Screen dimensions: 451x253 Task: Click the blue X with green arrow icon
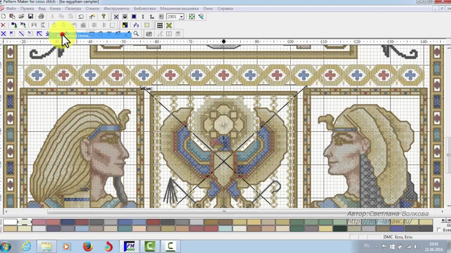(23, 25)
